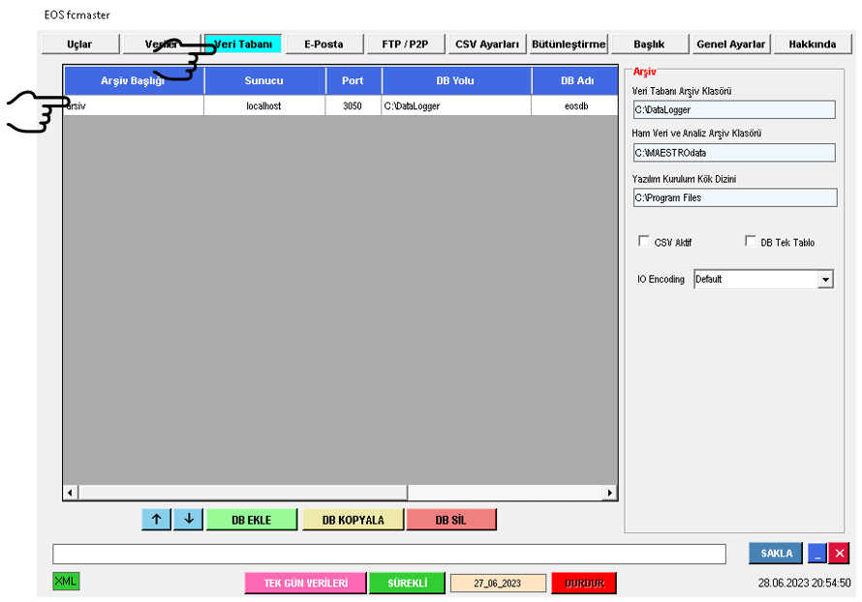Toggle the DB Tek Tablo checkbox
The width and height of the screenshot is (862, 602).
(x=751, y=241)
